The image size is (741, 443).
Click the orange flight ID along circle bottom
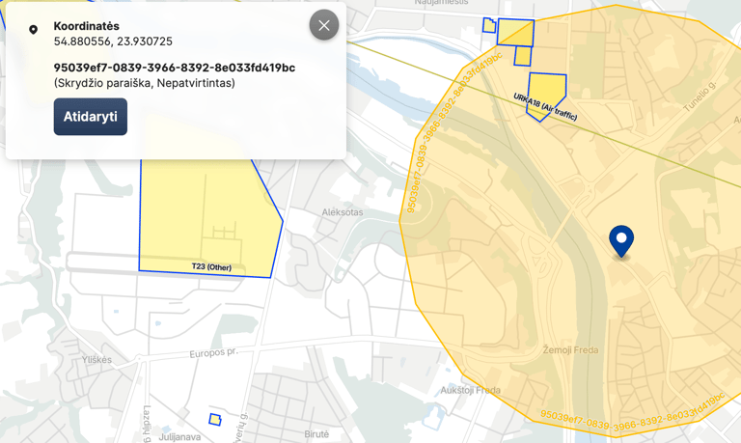pos(632,415)
